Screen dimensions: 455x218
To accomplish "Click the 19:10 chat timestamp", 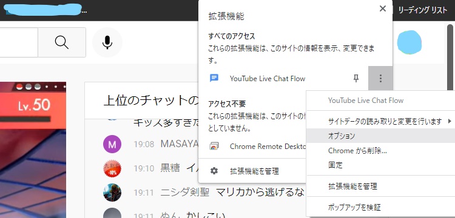I will click(144, 168).
